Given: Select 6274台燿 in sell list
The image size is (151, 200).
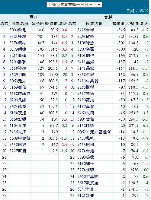Looking at the screenshot, I should coord(86,151).
